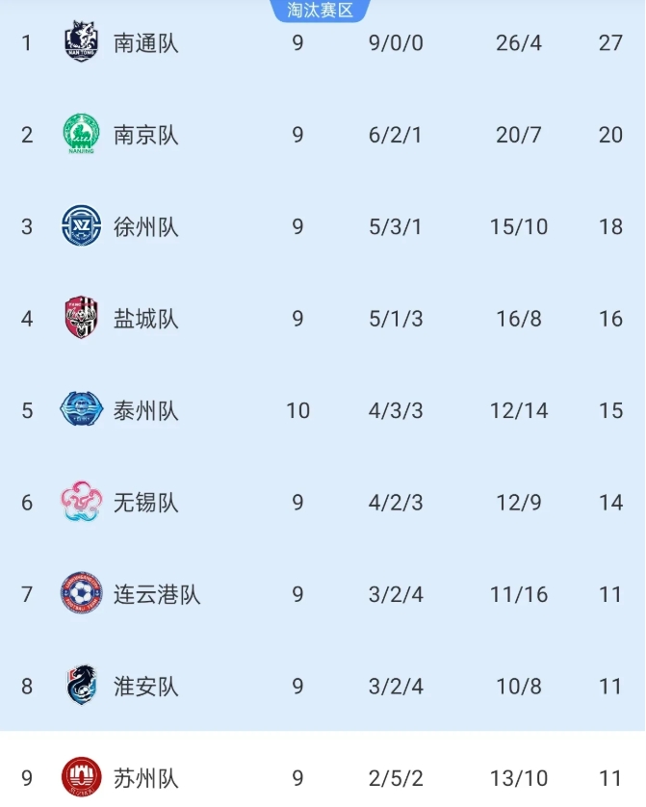This screenshot has width=646, height=807.
Task: Click the green Nanjing team crest
Action: click(81, 134)
